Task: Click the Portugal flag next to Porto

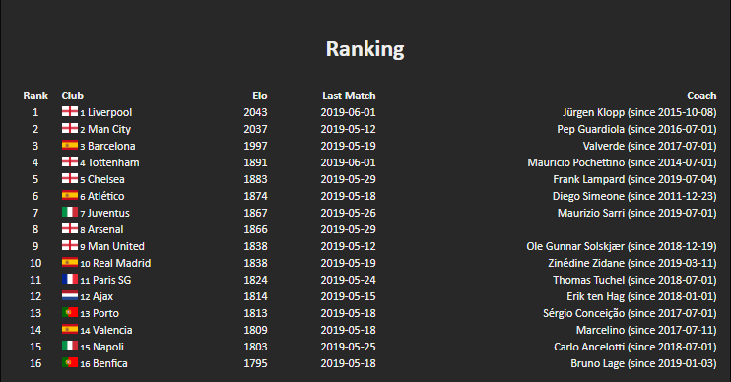Action: [x=70, y=312]
